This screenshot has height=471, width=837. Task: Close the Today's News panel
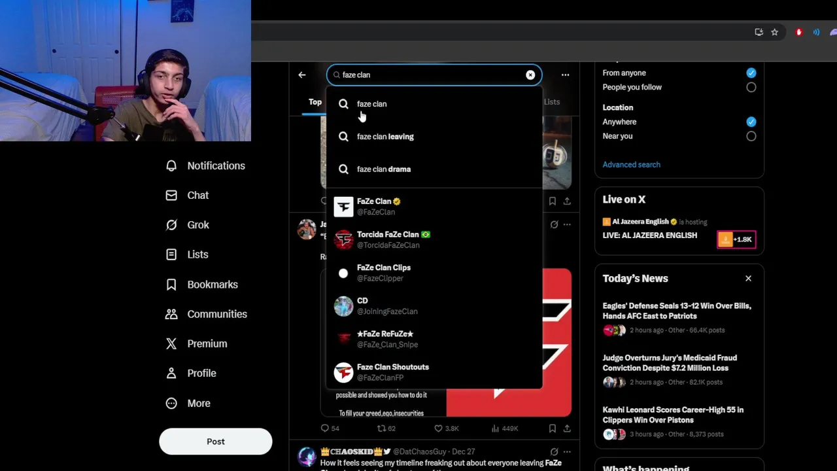748,279
